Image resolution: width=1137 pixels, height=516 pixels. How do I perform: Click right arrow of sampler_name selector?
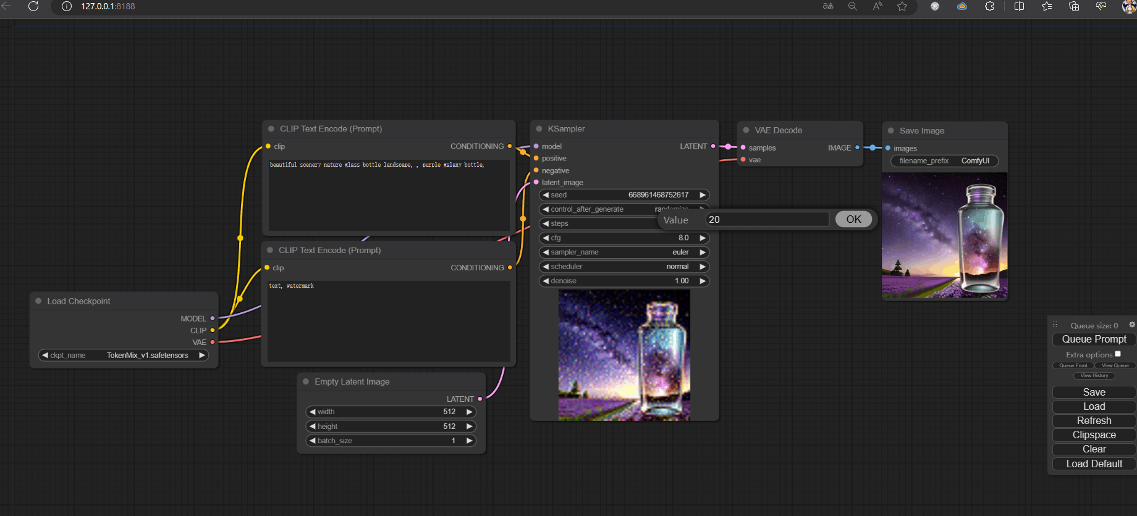(703, 252)
